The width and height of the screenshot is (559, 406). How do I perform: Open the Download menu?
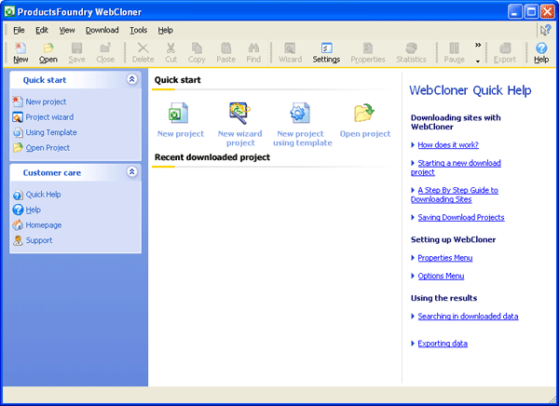coord(102,31)
